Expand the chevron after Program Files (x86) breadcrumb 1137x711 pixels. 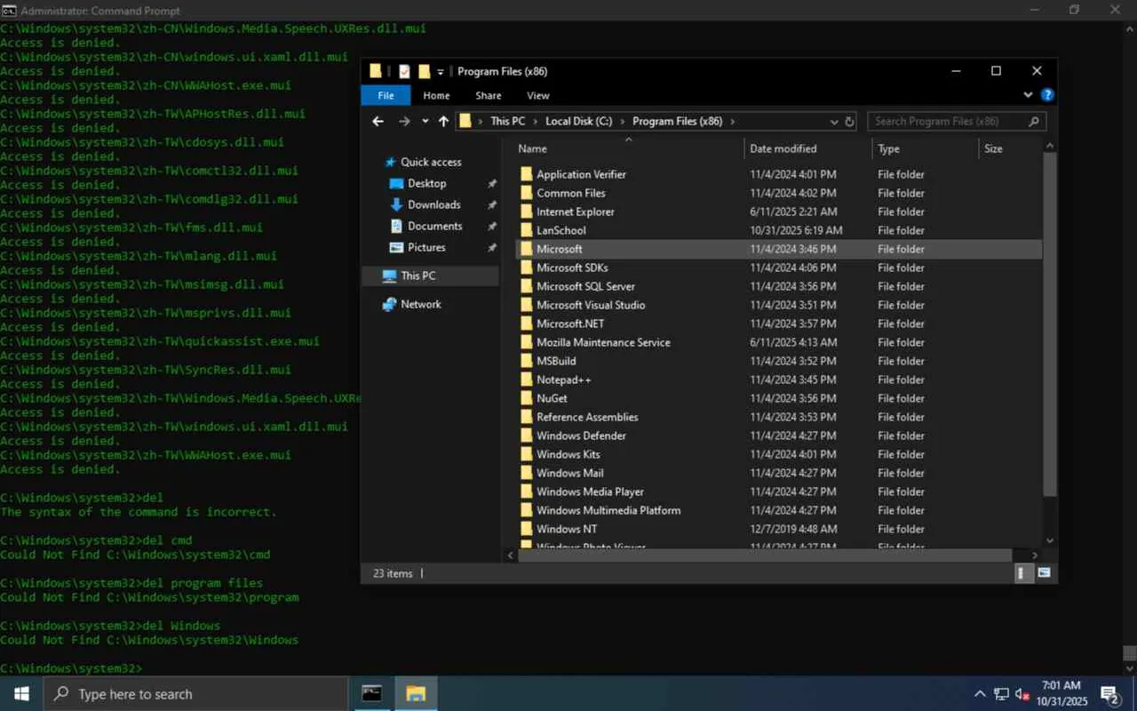pos(733,122)
